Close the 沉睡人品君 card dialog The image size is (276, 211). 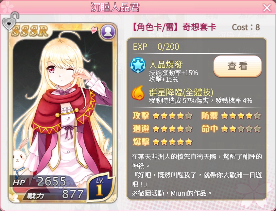[267, 8]
